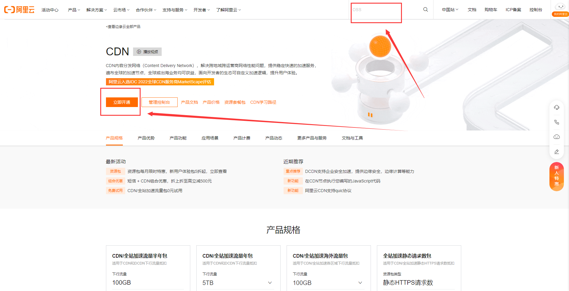Image resolution: width=569 pixels, height=291 pixels.
Task: Open CDN/全站加速流量包0元试用 link
Action: (x=155, y=191)
